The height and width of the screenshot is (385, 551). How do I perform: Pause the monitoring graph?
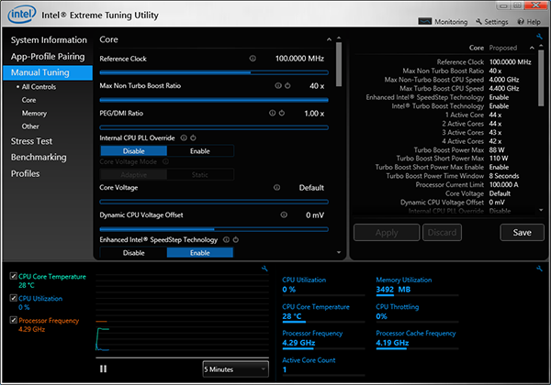coord(104,368)
